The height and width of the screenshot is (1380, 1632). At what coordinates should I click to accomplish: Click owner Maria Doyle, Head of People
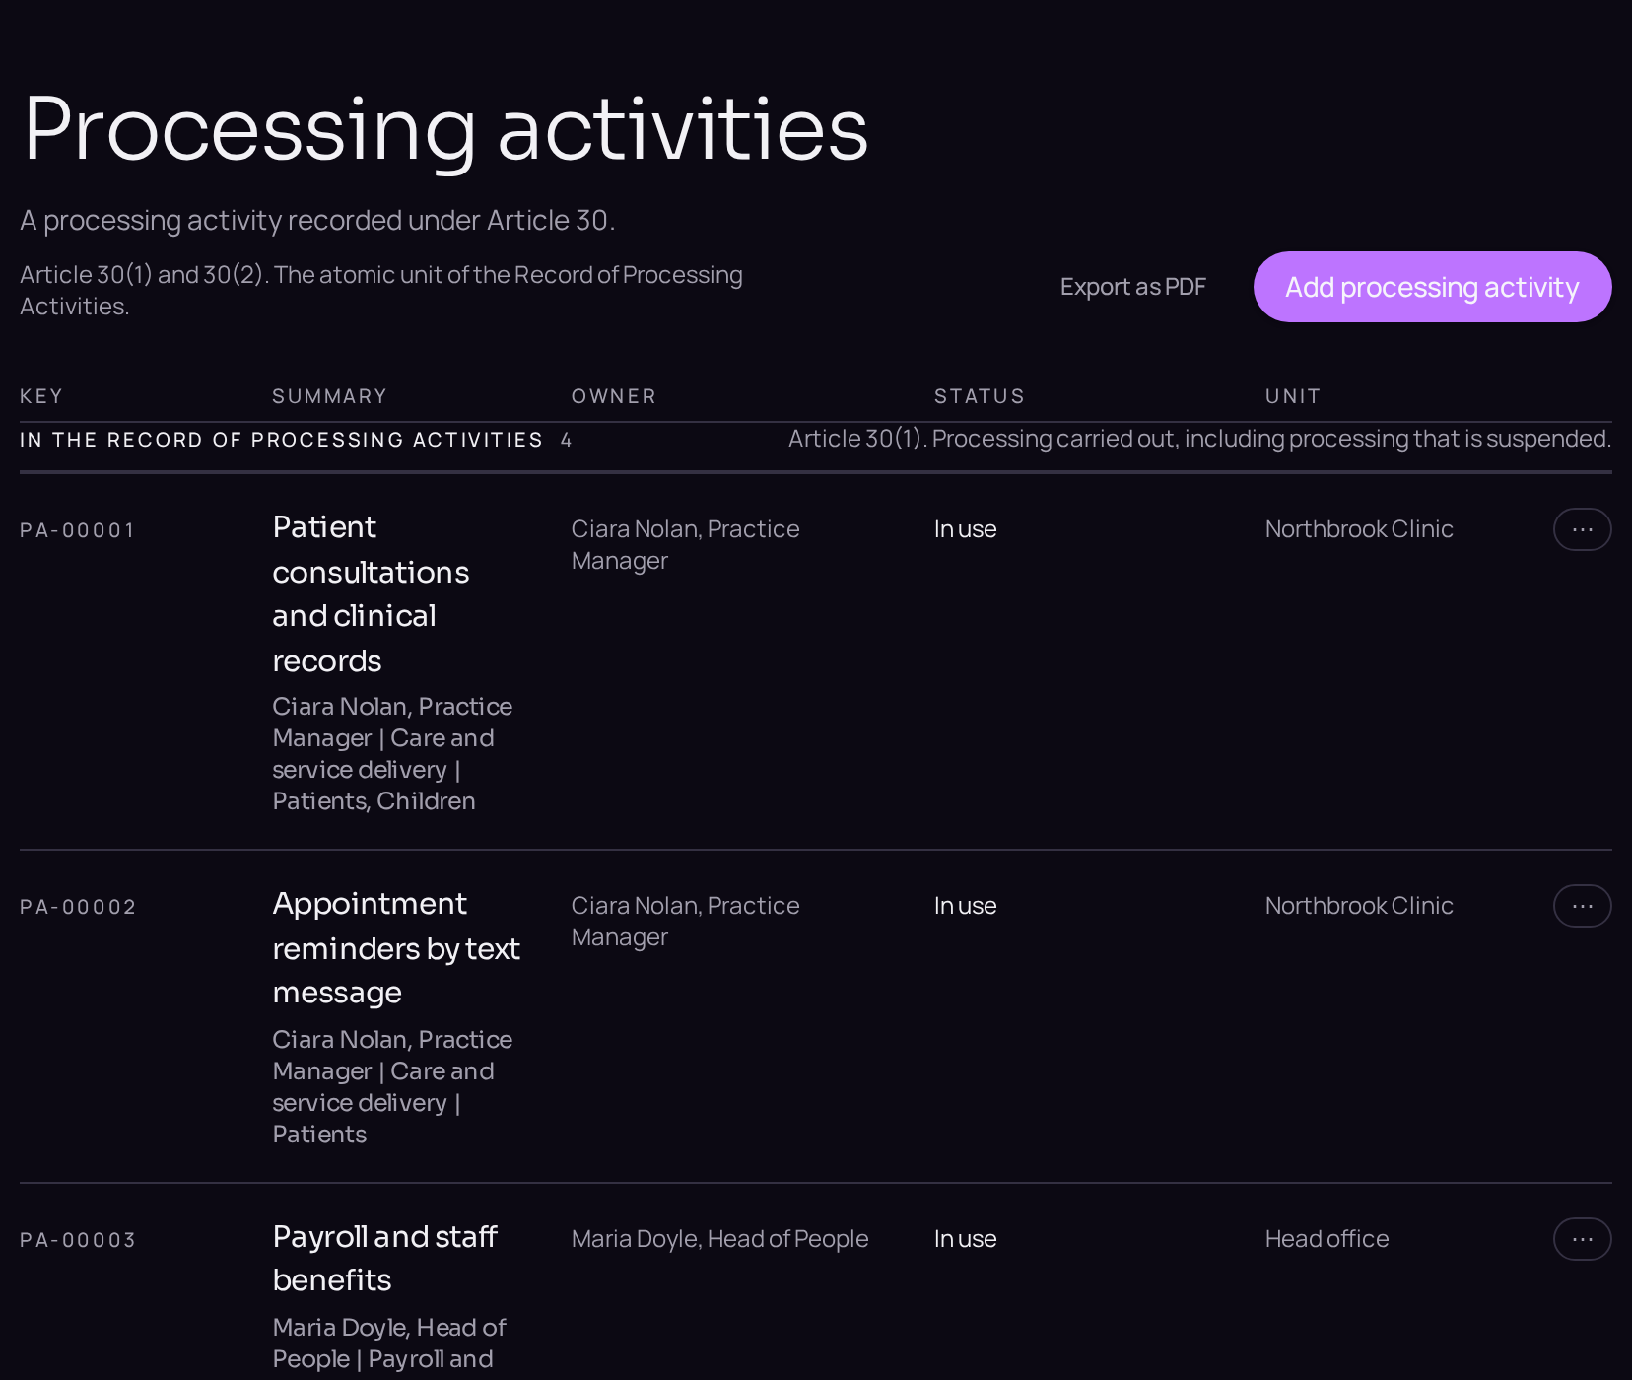[x=719, y=1239]
